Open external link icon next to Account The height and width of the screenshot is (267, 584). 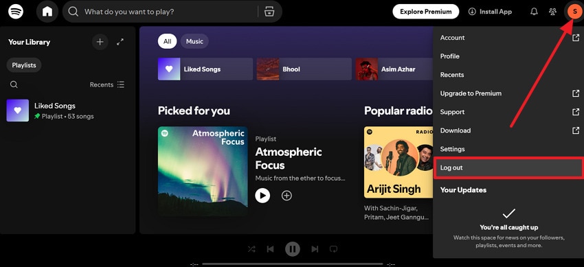coord(576,38)
